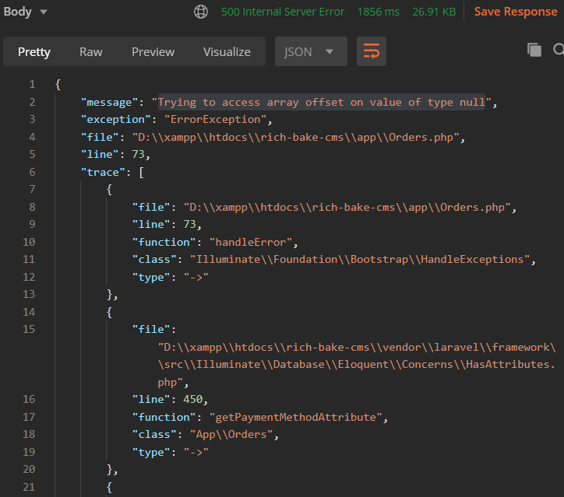Click the copy response icon
The height and width of the screenshot is (497, 564).
534,51
